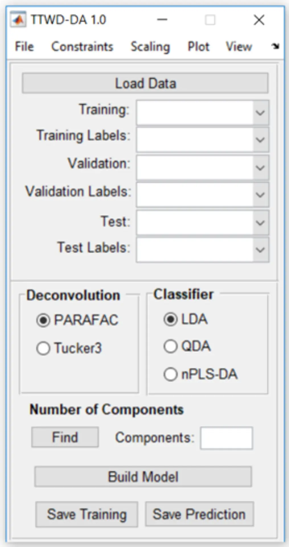Screen dimensions: 289x547
Task: Select Tucker3 deconvolution radio button
Action: click(43, 348)
